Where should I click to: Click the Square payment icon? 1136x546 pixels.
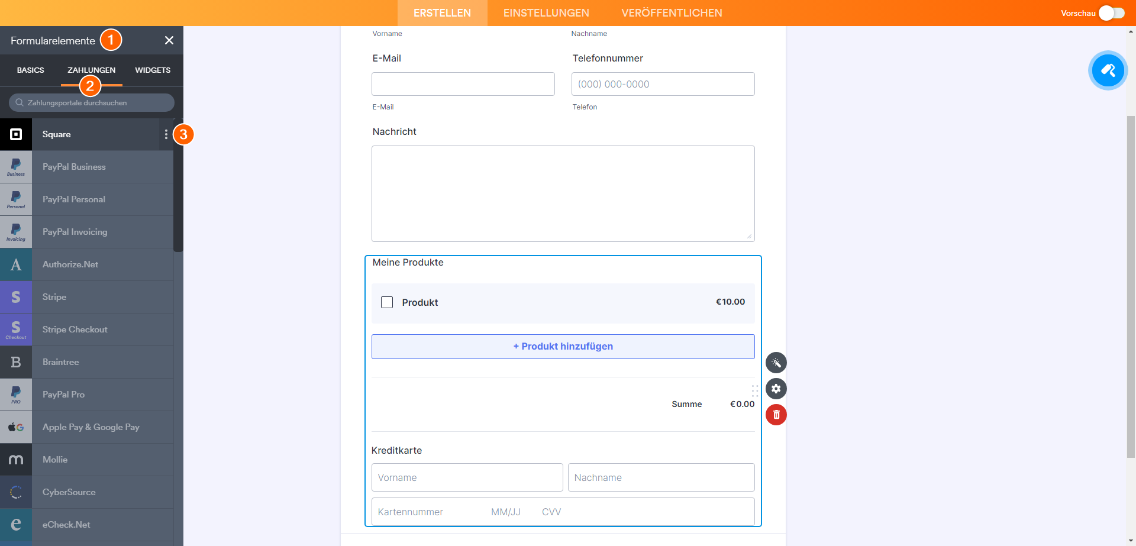click(x=16, y=134)
